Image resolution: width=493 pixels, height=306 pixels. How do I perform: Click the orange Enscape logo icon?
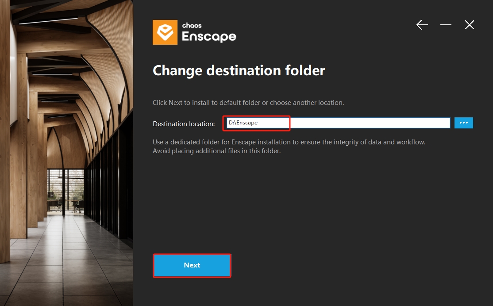point(165,32)
